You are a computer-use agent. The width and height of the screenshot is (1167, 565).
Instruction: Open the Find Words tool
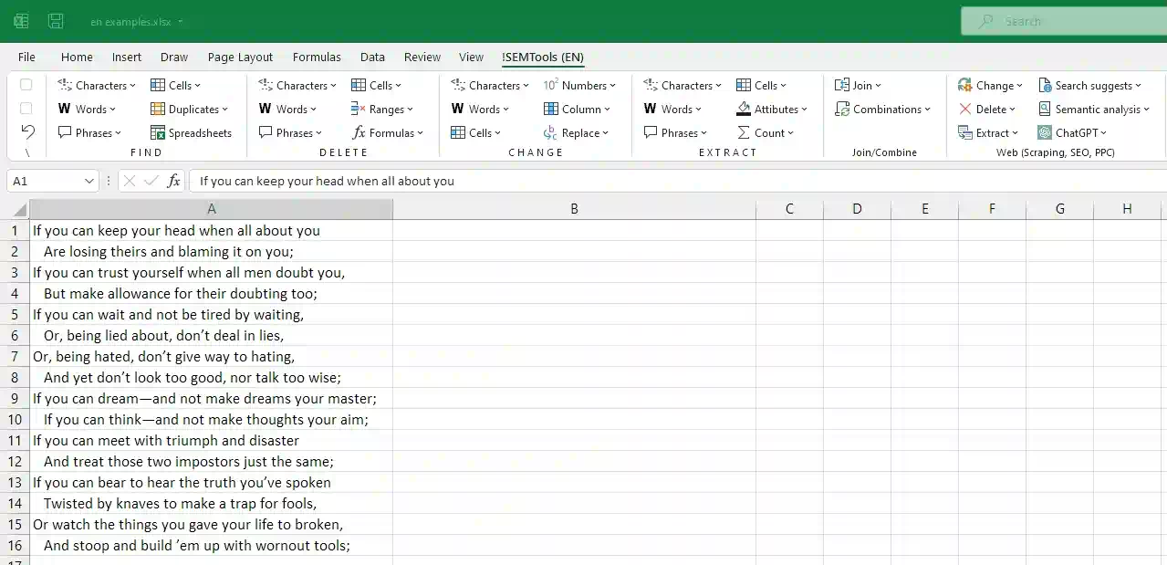87,109
